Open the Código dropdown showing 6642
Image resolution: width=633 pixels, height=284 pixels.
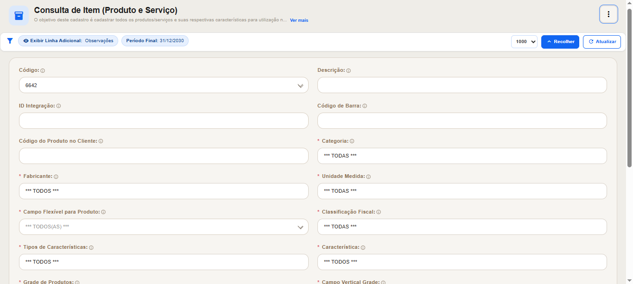point(164,85)
